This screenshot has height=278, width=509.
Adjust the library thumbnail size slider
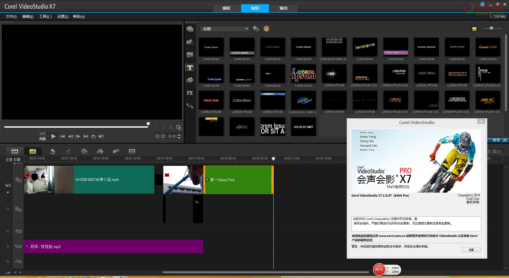(492, 28)
